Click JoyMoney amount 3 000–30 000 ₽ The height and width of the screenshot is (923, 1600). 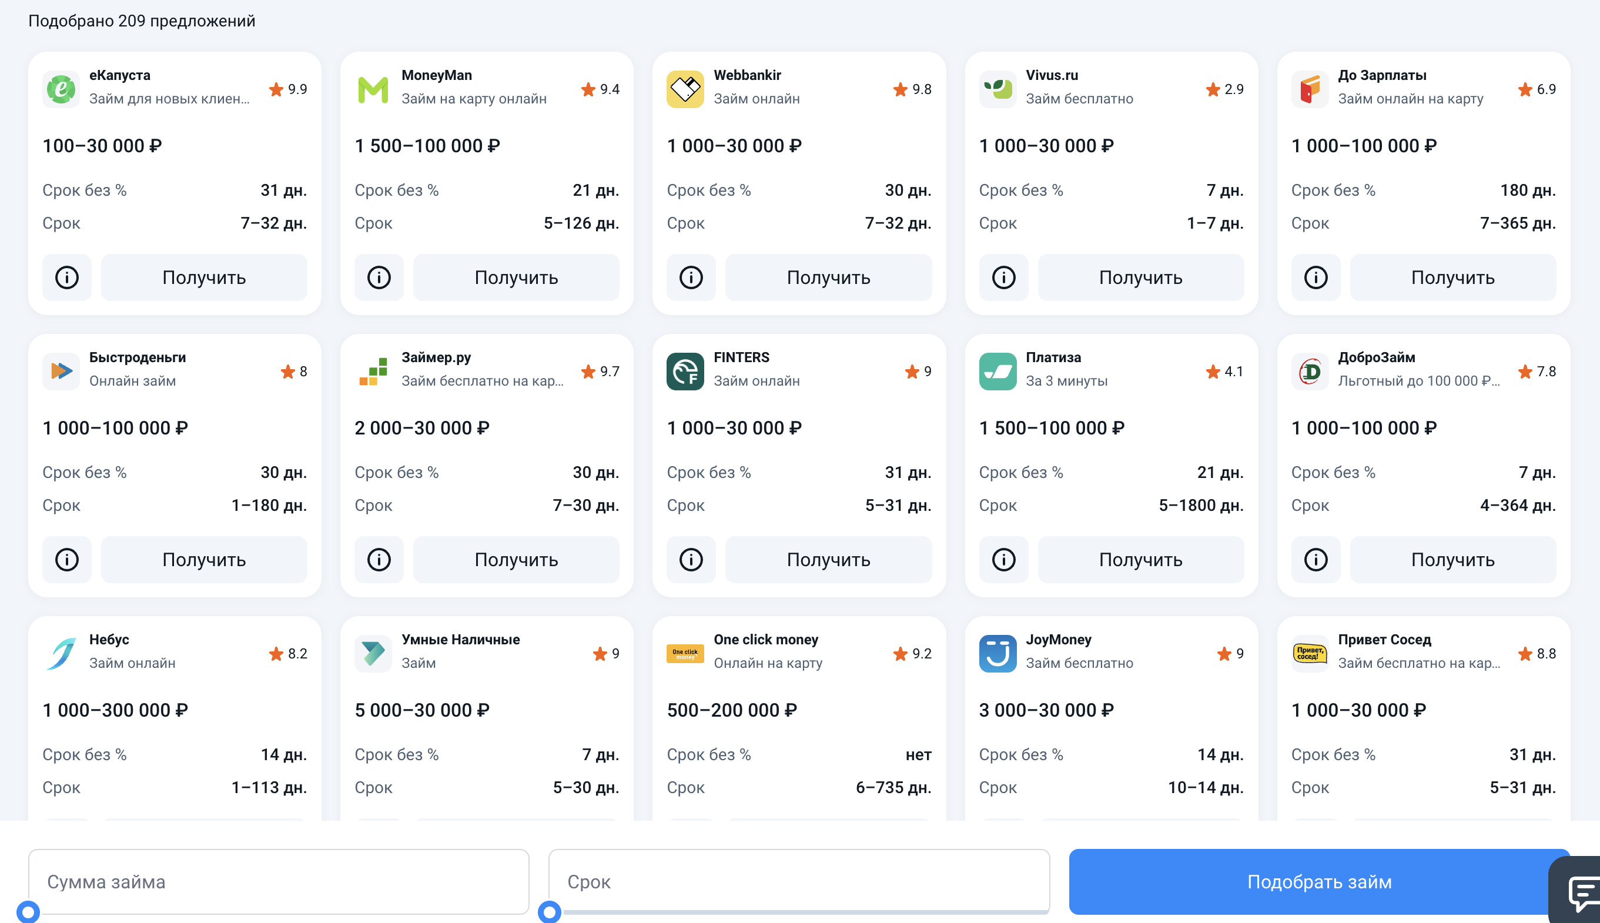[x=1046, y=710]
